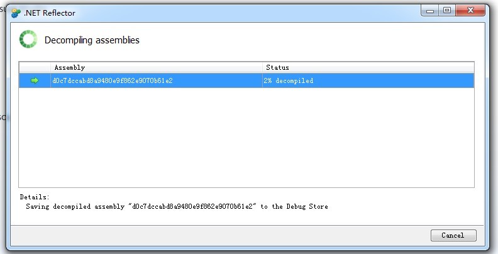Sort by the Status column header
498x254 pixels.
tap(368, 67)
